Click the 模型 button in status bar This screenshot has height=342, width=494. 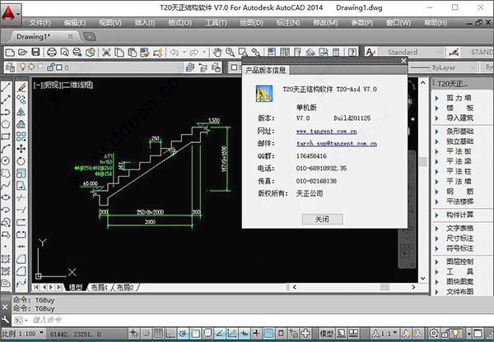[326, 333]
